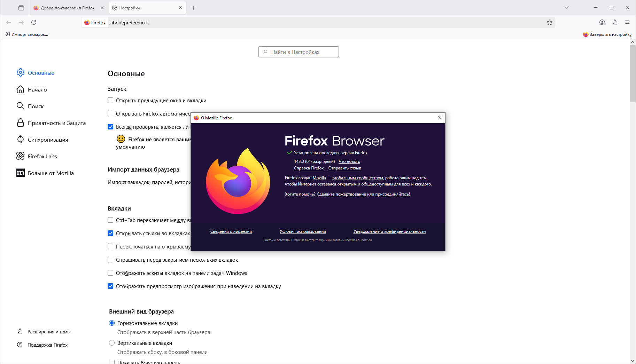
Task: Open the Firefox account icon in toolbar
Action: click(602, 23)
